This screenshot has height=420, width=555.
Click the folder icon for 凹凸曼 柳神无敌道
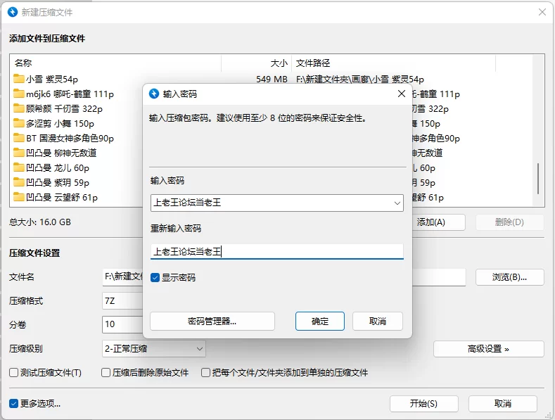pyautogui.click(x=19, y=153)
